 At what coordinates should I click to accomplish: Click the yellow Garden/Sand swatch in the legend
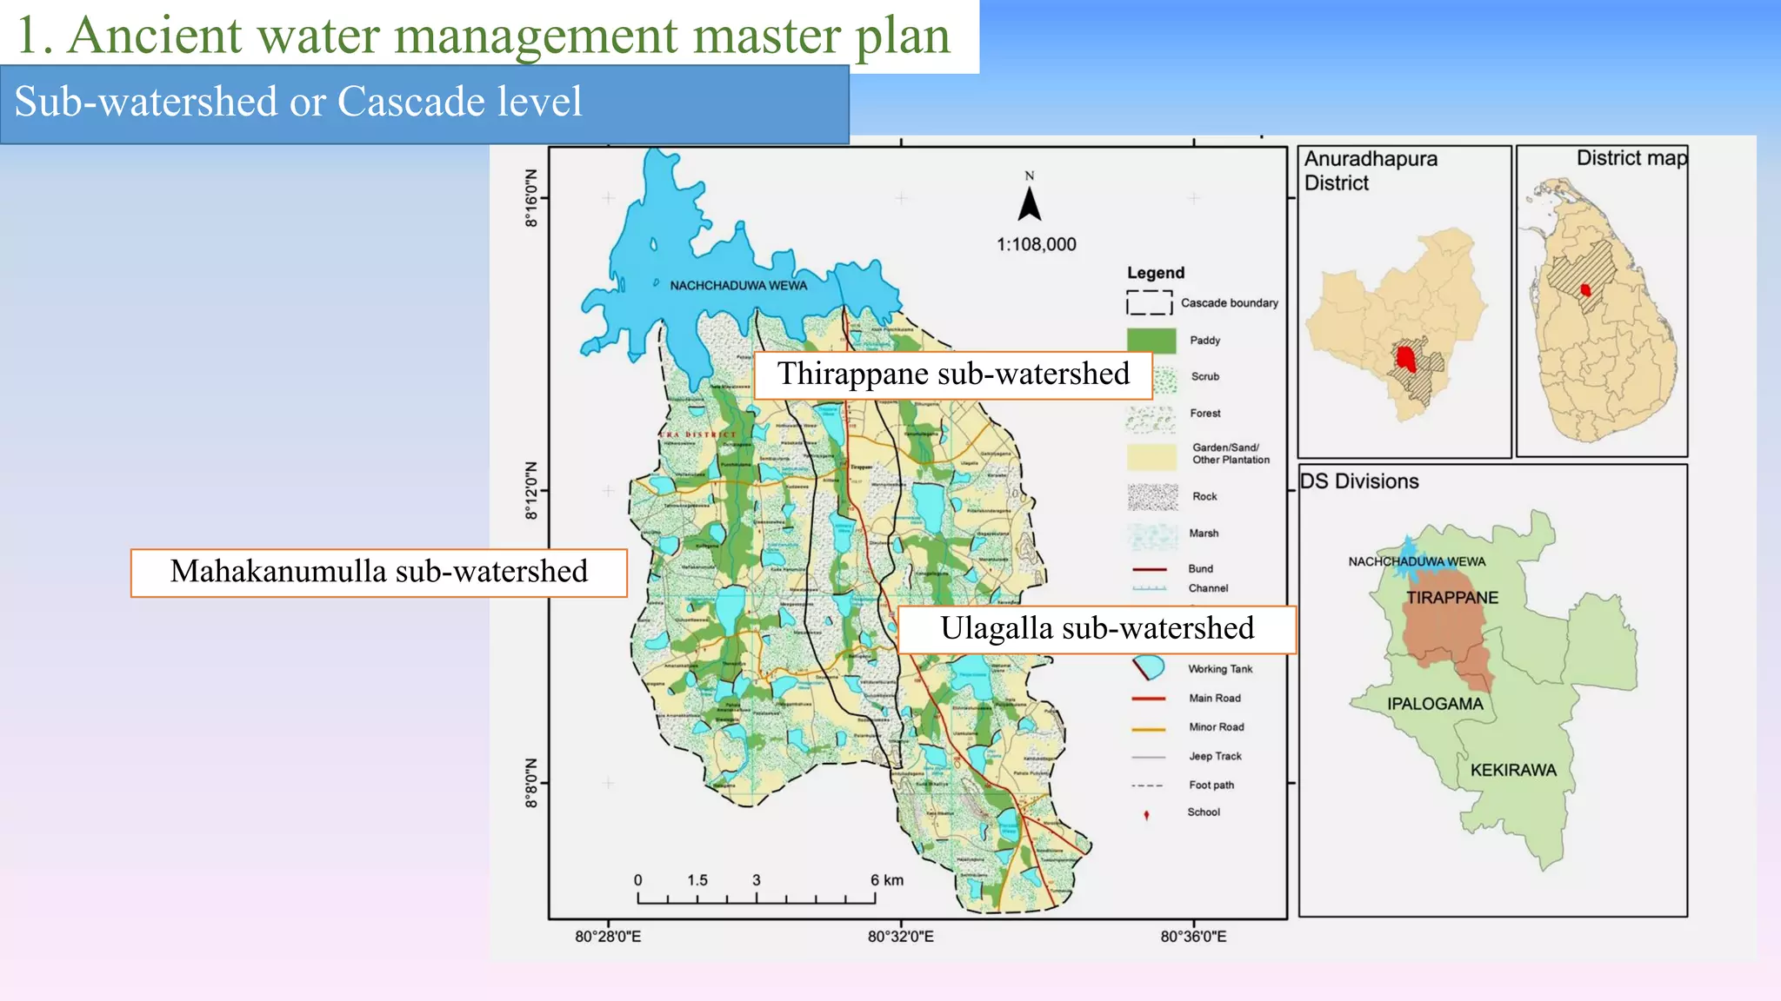click(x=1151, y=456)
